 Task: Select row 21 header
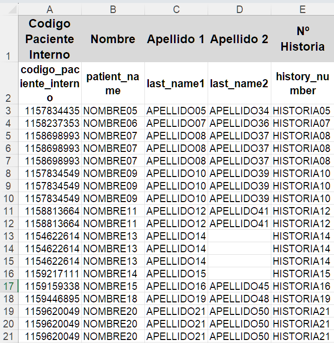[9, 336]
